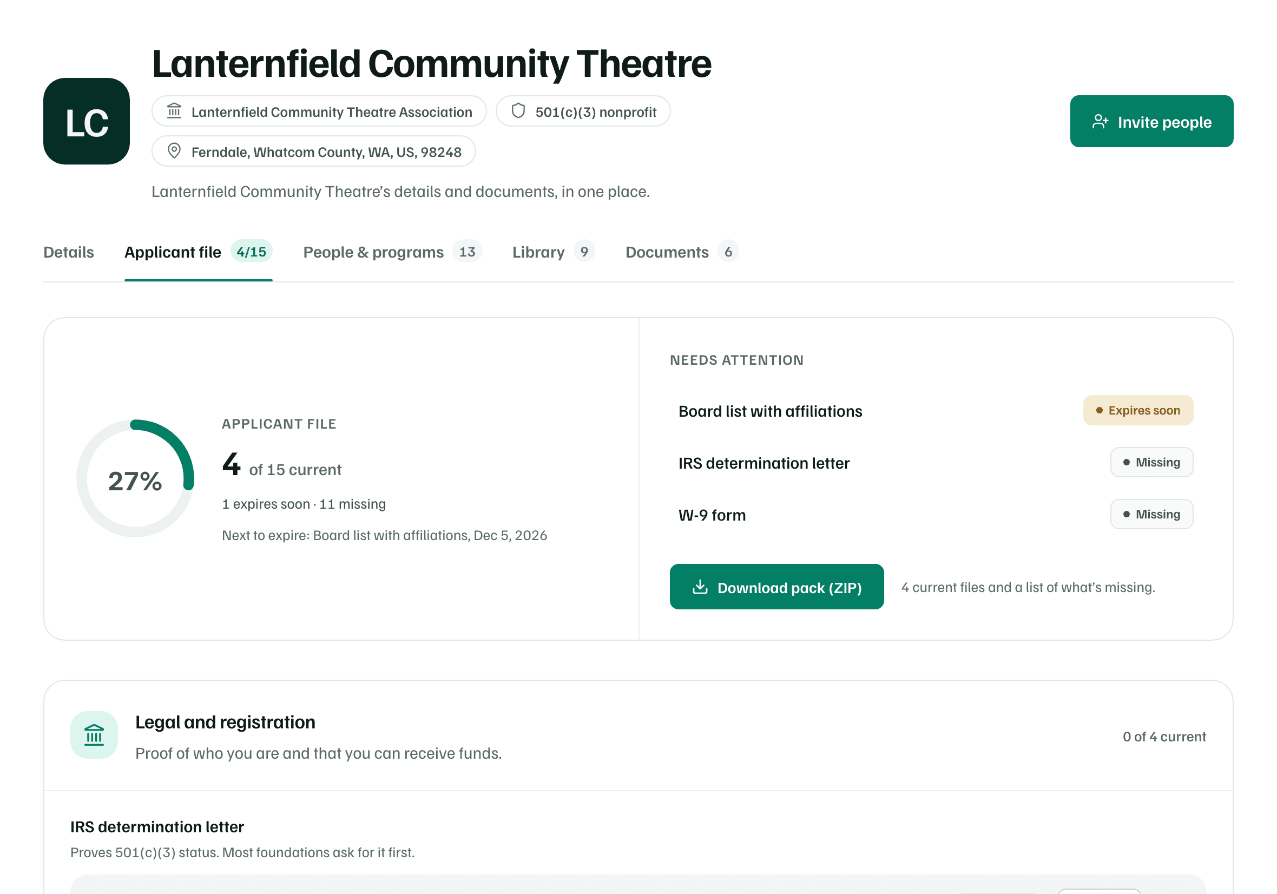The width and height of the screenshot is (1277, 894).
Task: Click the '0 of 4 current' text
Action: [x=1164, y=737]
